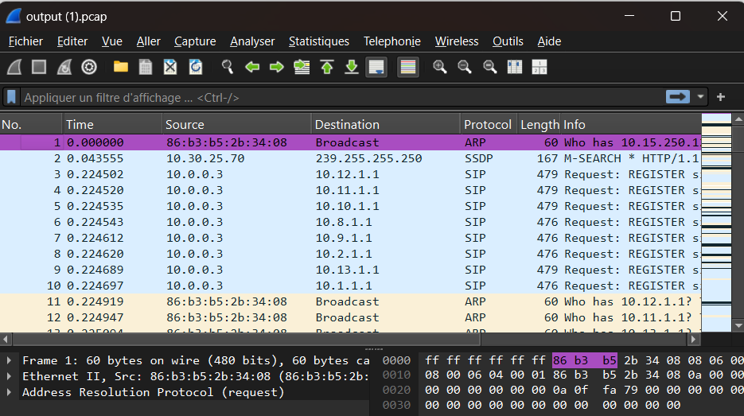Click hex offset 0010 row
The image size is (744, 416).
pyautogui.click(x=396, y=375)
